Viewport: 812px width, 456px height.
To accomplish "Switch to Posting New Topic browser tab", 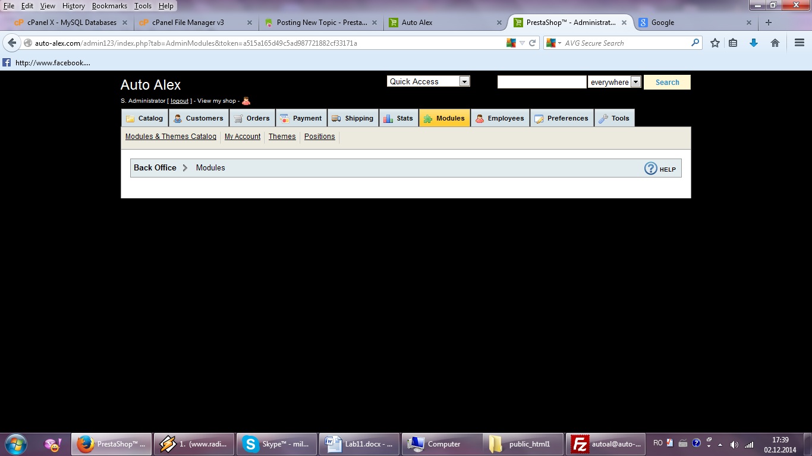I will point(322,23).
